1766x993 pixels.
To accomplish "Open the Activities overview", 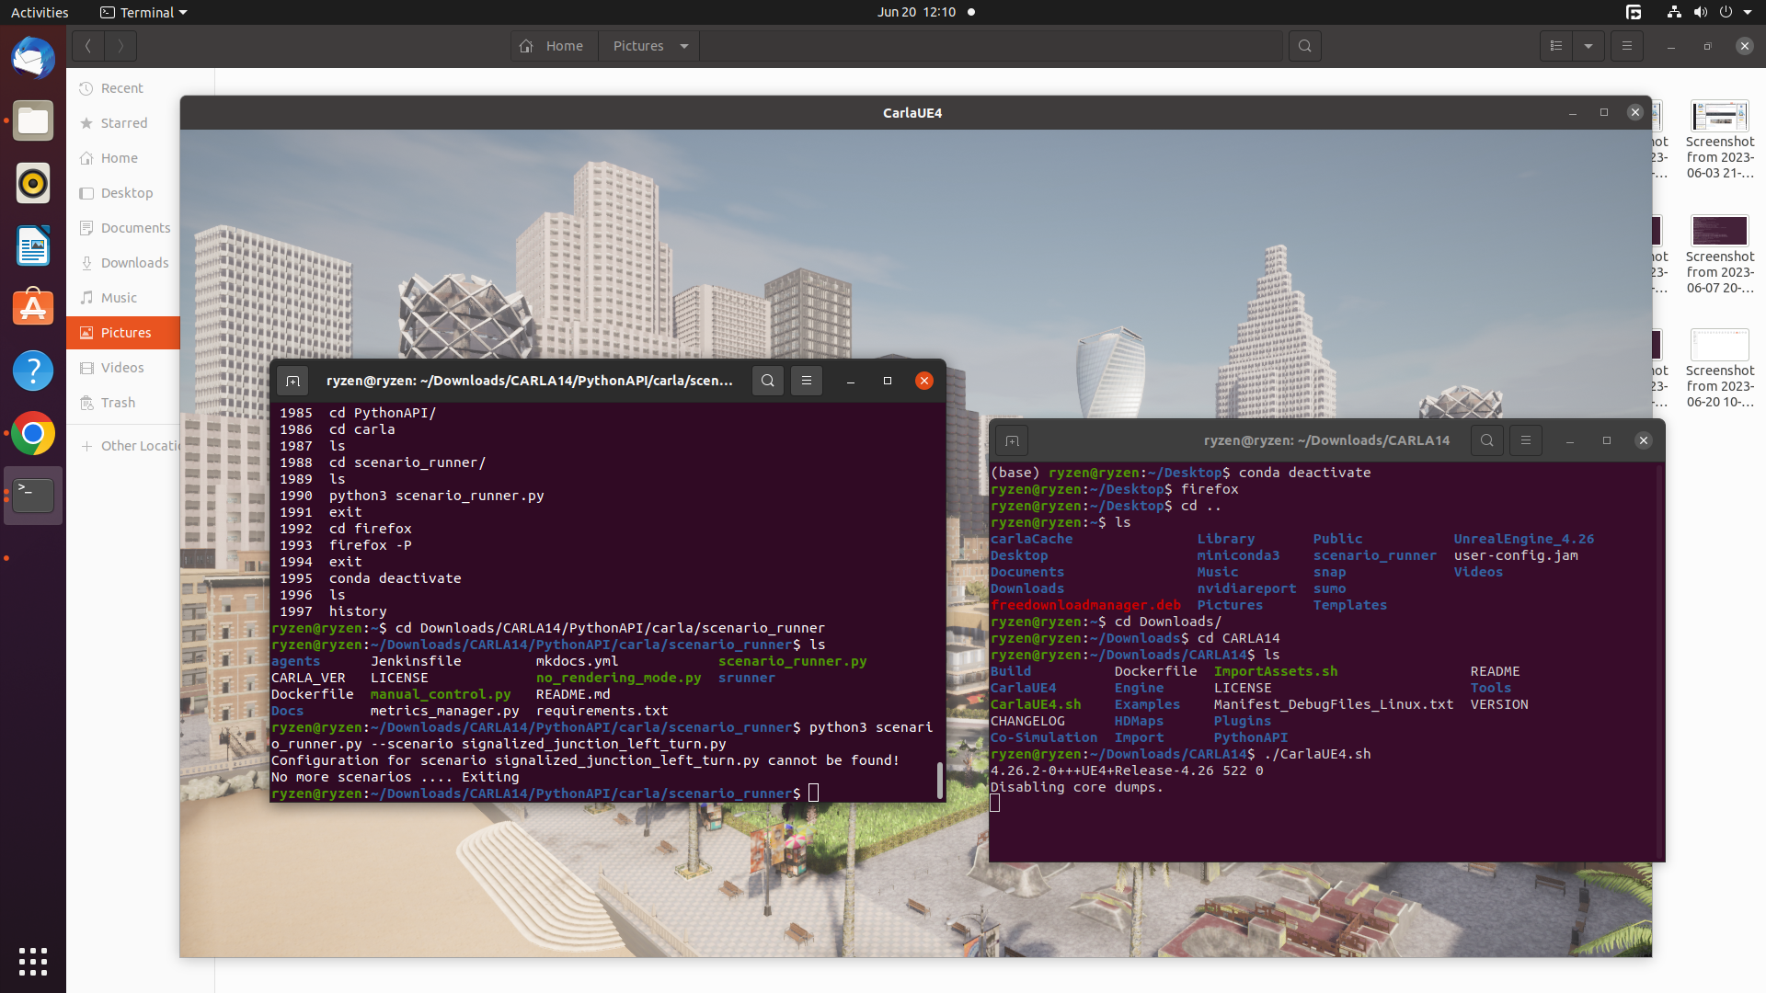I will (39, 12).
